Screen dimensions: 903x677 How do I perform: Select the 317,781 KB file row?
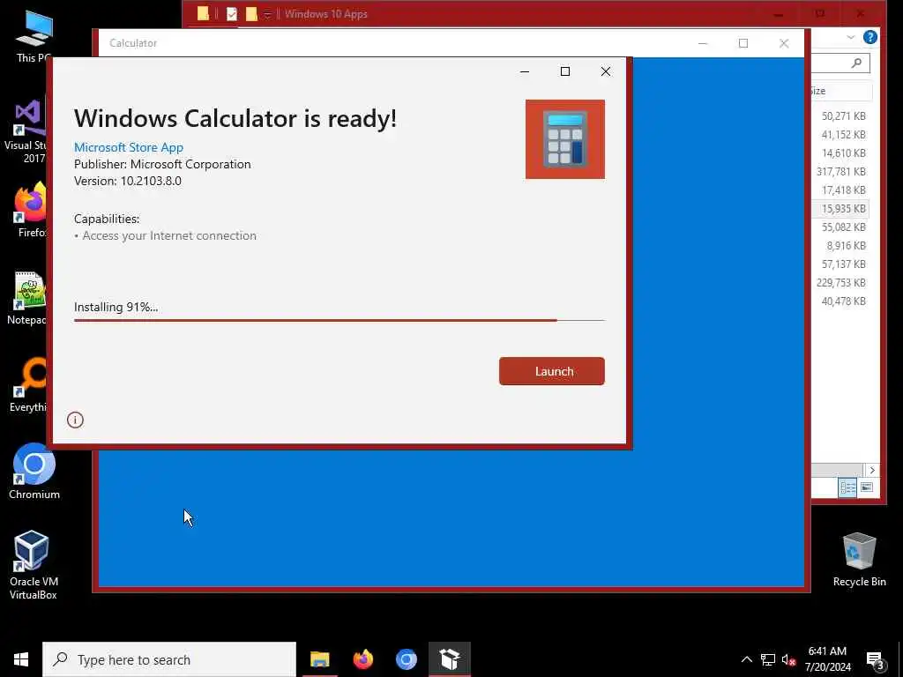840,172
